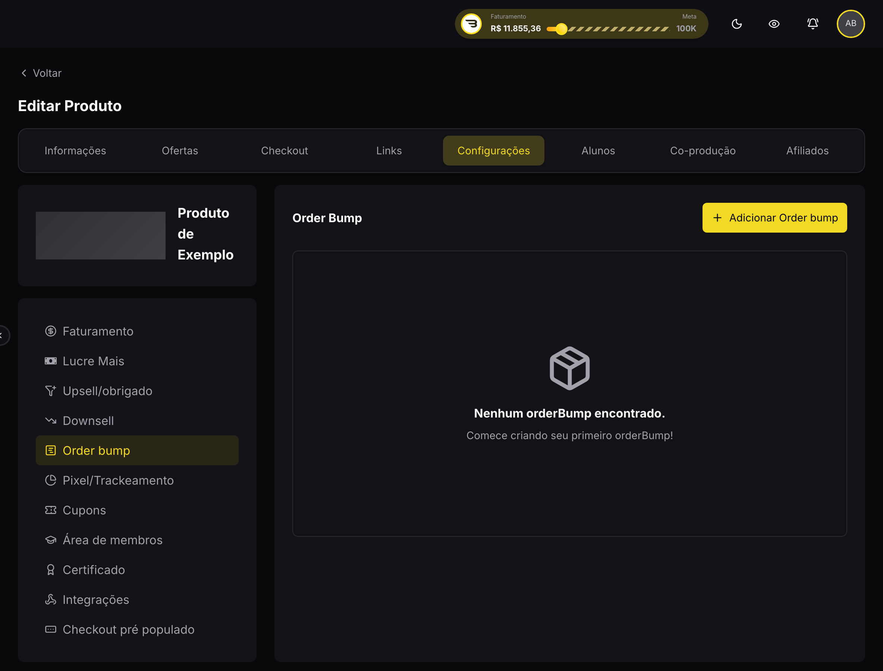883x671 pixels.
Task: Open Lucre Mais settings section
Action: click(x=137, y=361)
